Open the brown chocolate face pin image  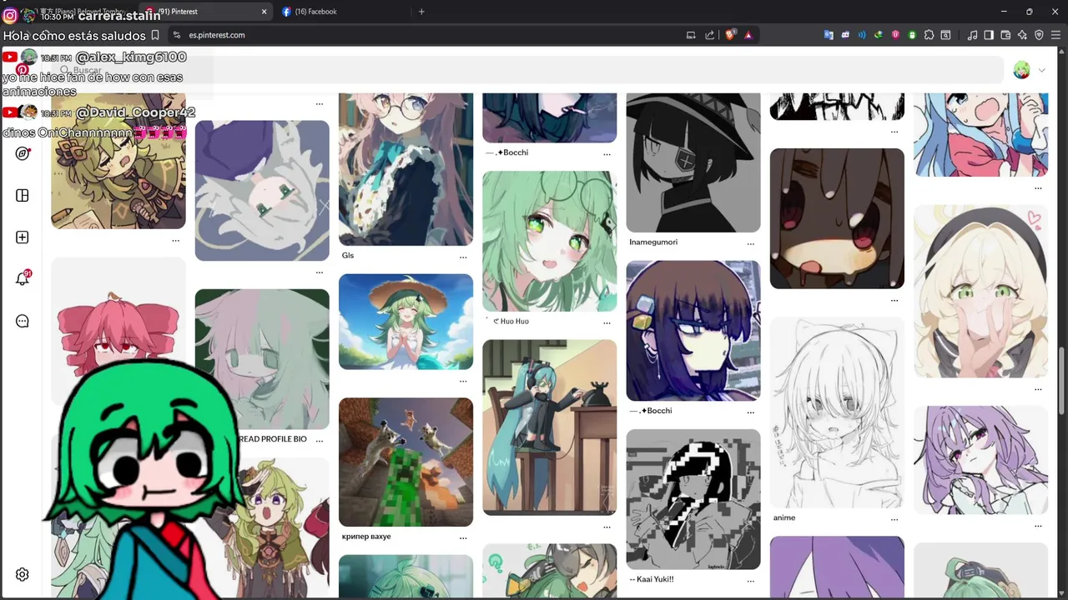coord(837,218)
